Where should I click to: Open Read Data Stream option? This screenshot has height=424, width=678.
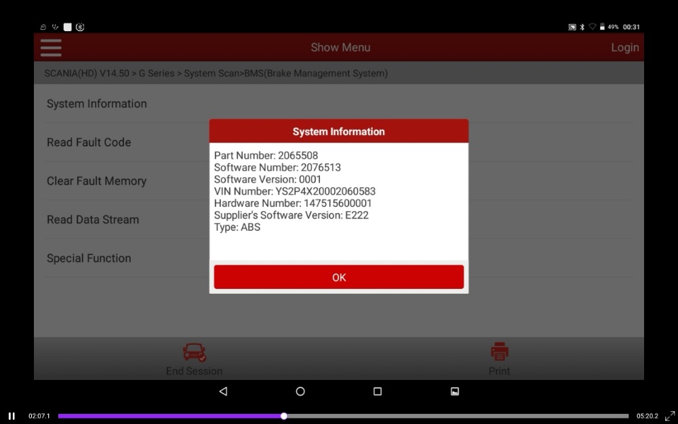click(x=92, y=219)
